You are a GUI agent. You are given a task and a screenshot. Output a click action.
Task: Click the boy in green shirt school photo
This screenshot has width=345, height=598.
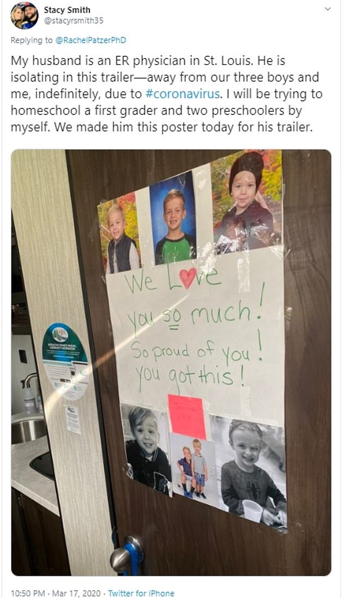(173, 218)
